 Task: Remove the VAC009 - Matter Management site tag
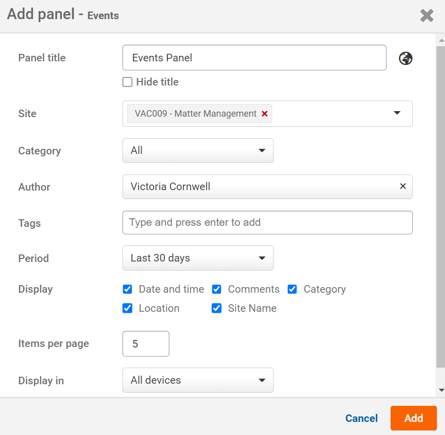(265, 114)
